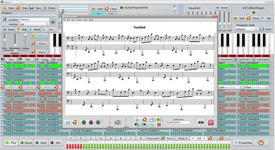The image size is (275, 150).
Task: Click the PlayLength button
Action: pos(153,138)
